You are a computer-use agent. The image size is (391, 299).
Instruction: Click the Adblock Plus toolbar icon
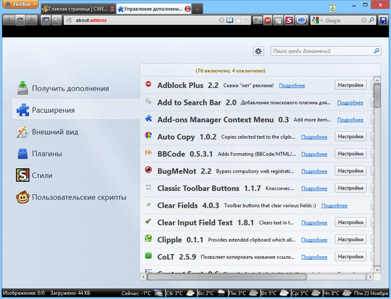pyautogui.click(x=268, y=21)
